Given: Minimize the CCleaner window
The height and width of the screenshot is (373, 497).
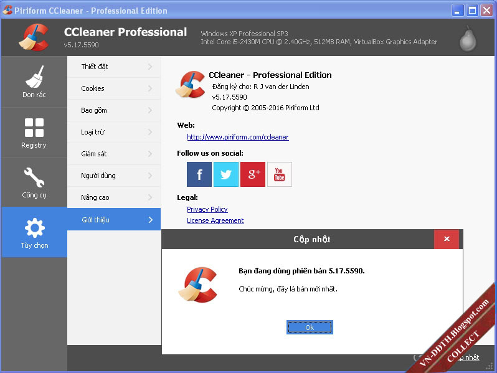Looking at the screenshot, I should (x=457, y=11).
